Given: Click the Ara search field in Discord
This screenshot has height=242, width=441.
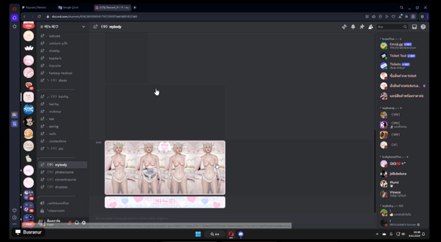Looking at the screenshot, I should click(x=392, y=27).
